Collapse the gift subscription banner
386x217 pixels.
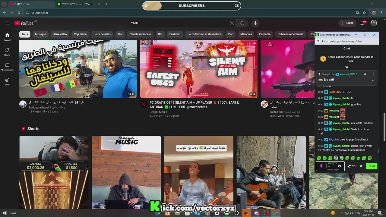coord(347,67)
